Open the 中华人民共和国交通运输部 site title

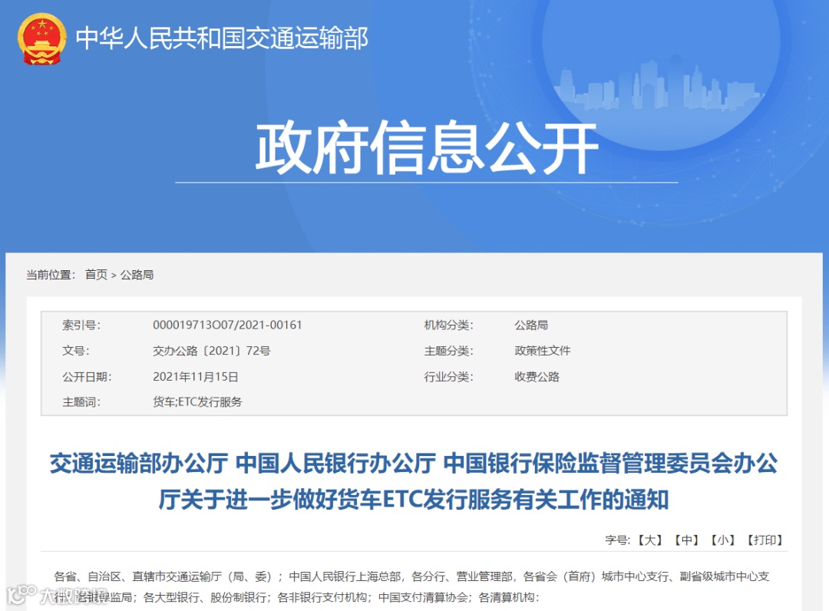[x=222, y=38]
